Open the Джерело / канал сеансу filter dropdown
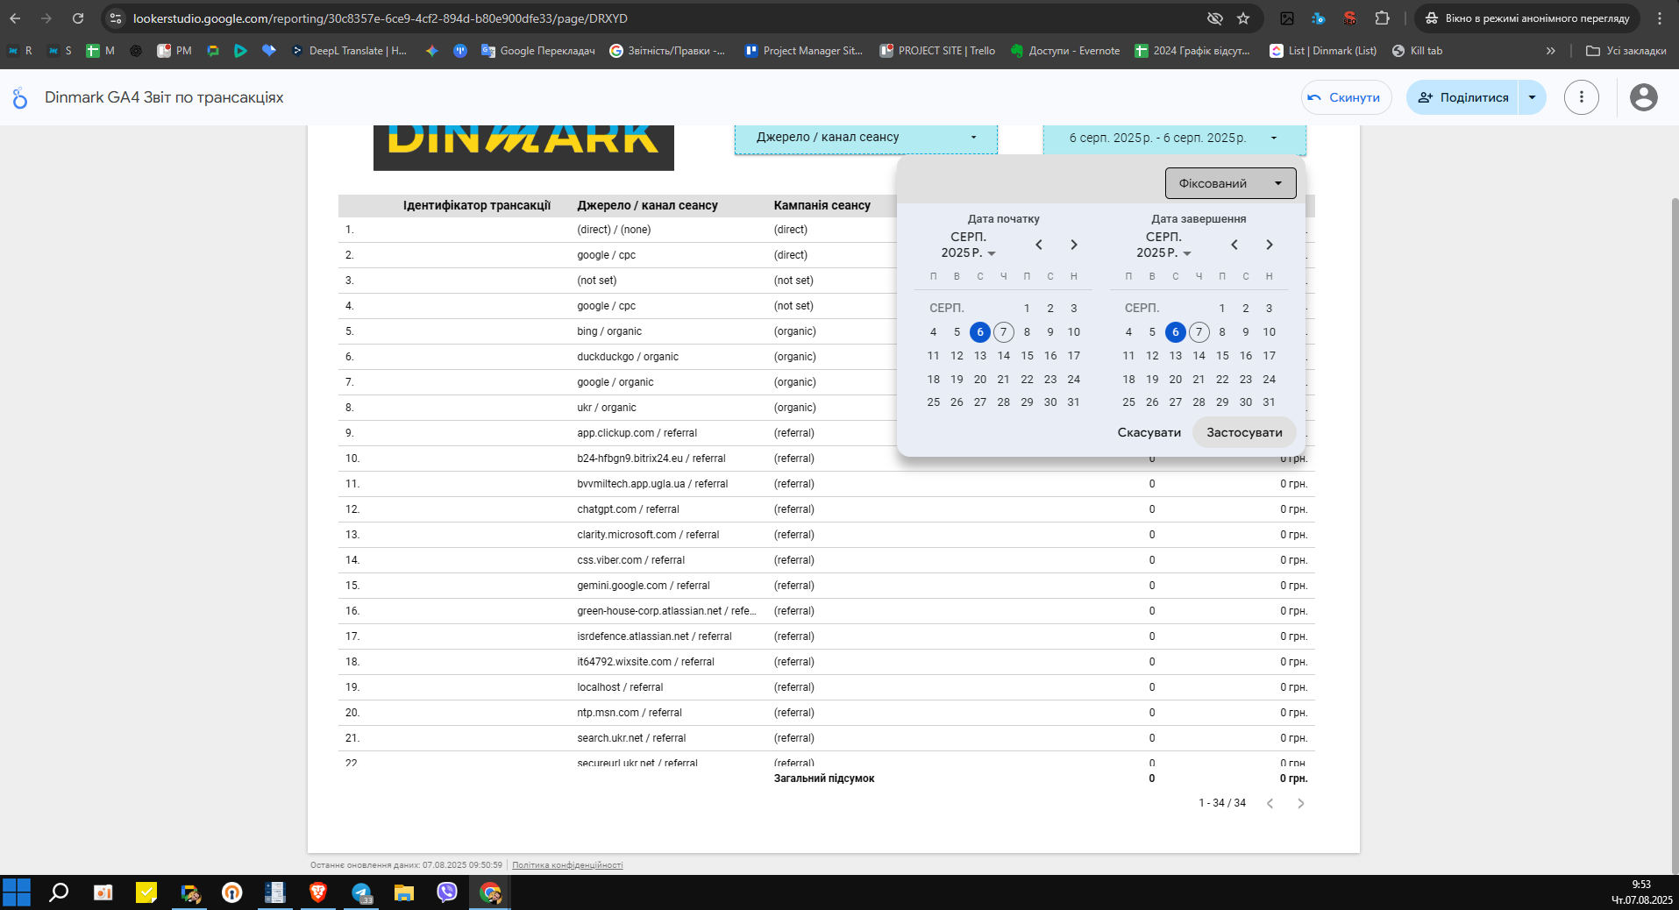Viewport: 1679px width, 910px height. (x=866, y=138)
